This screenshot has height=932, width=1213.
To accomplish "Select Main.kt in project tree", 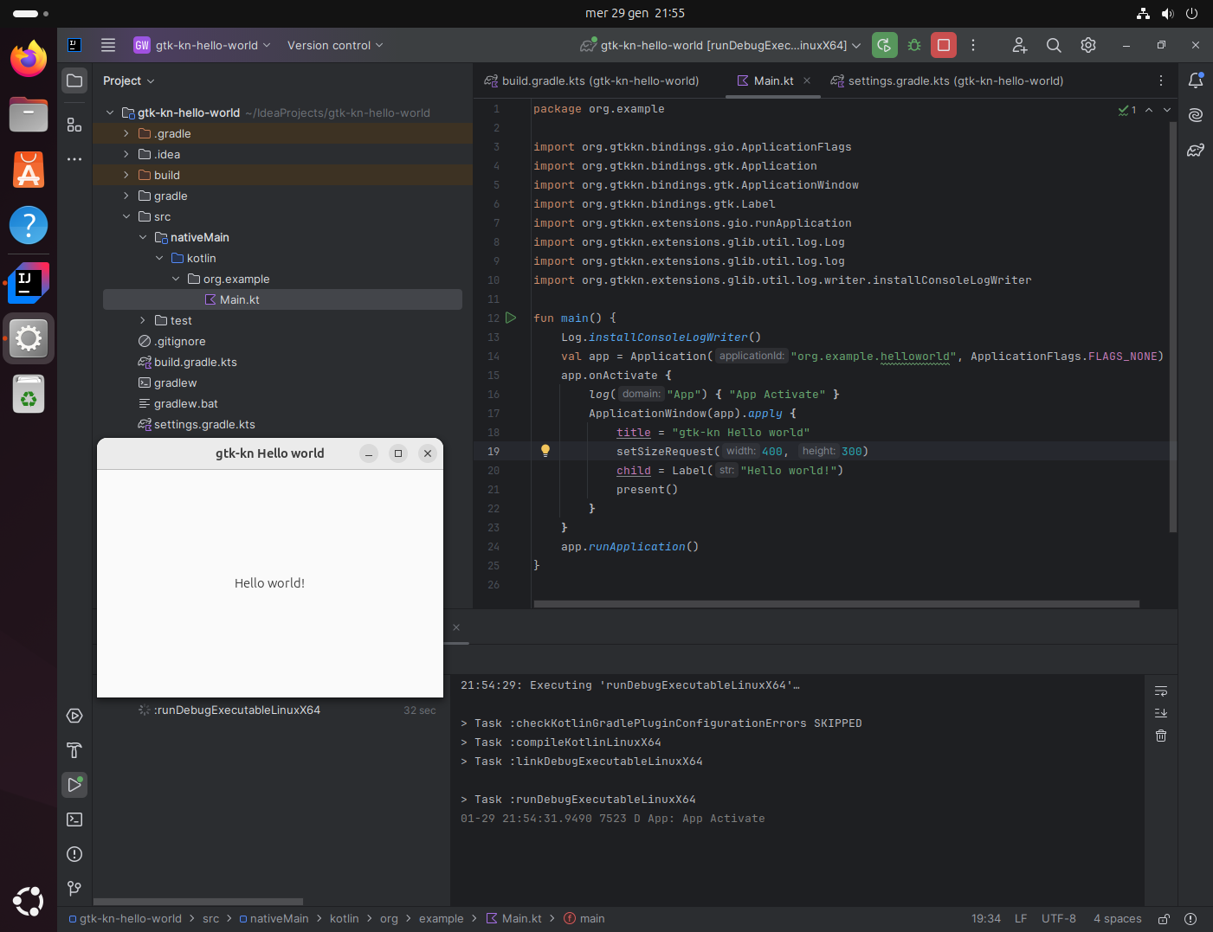I will (x=282, y=299).
